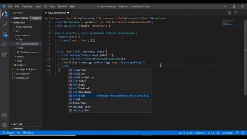Expand the events folder
The image size is (247, 139).
point(26,56)
